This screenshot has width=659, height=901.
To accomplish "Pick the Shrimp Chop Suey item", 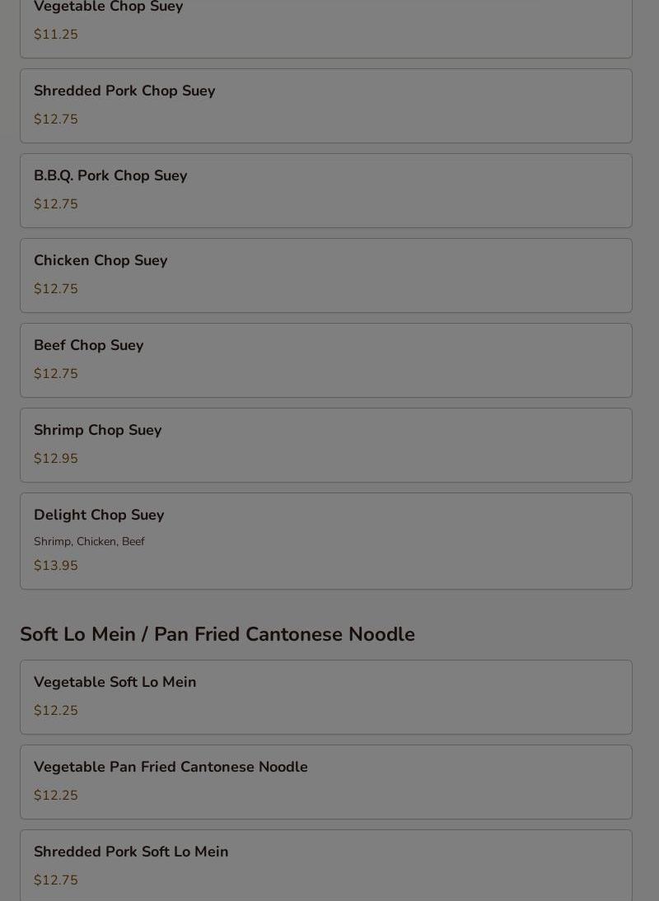I will (325, 446).
